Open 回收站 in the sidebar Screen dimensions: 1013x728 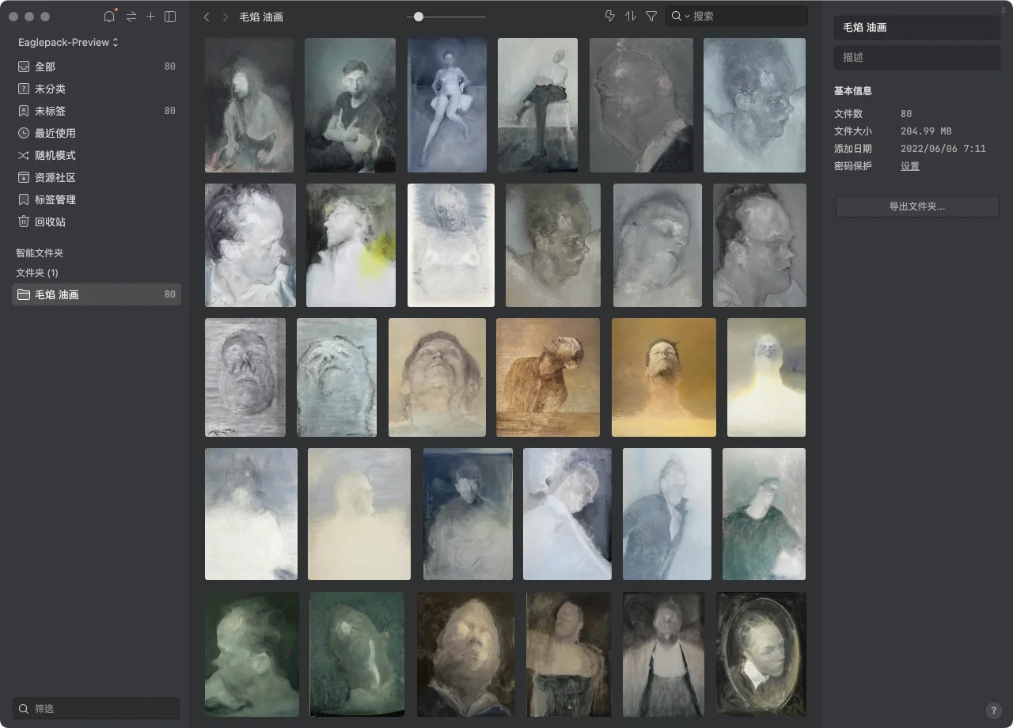tap(97, 222)
